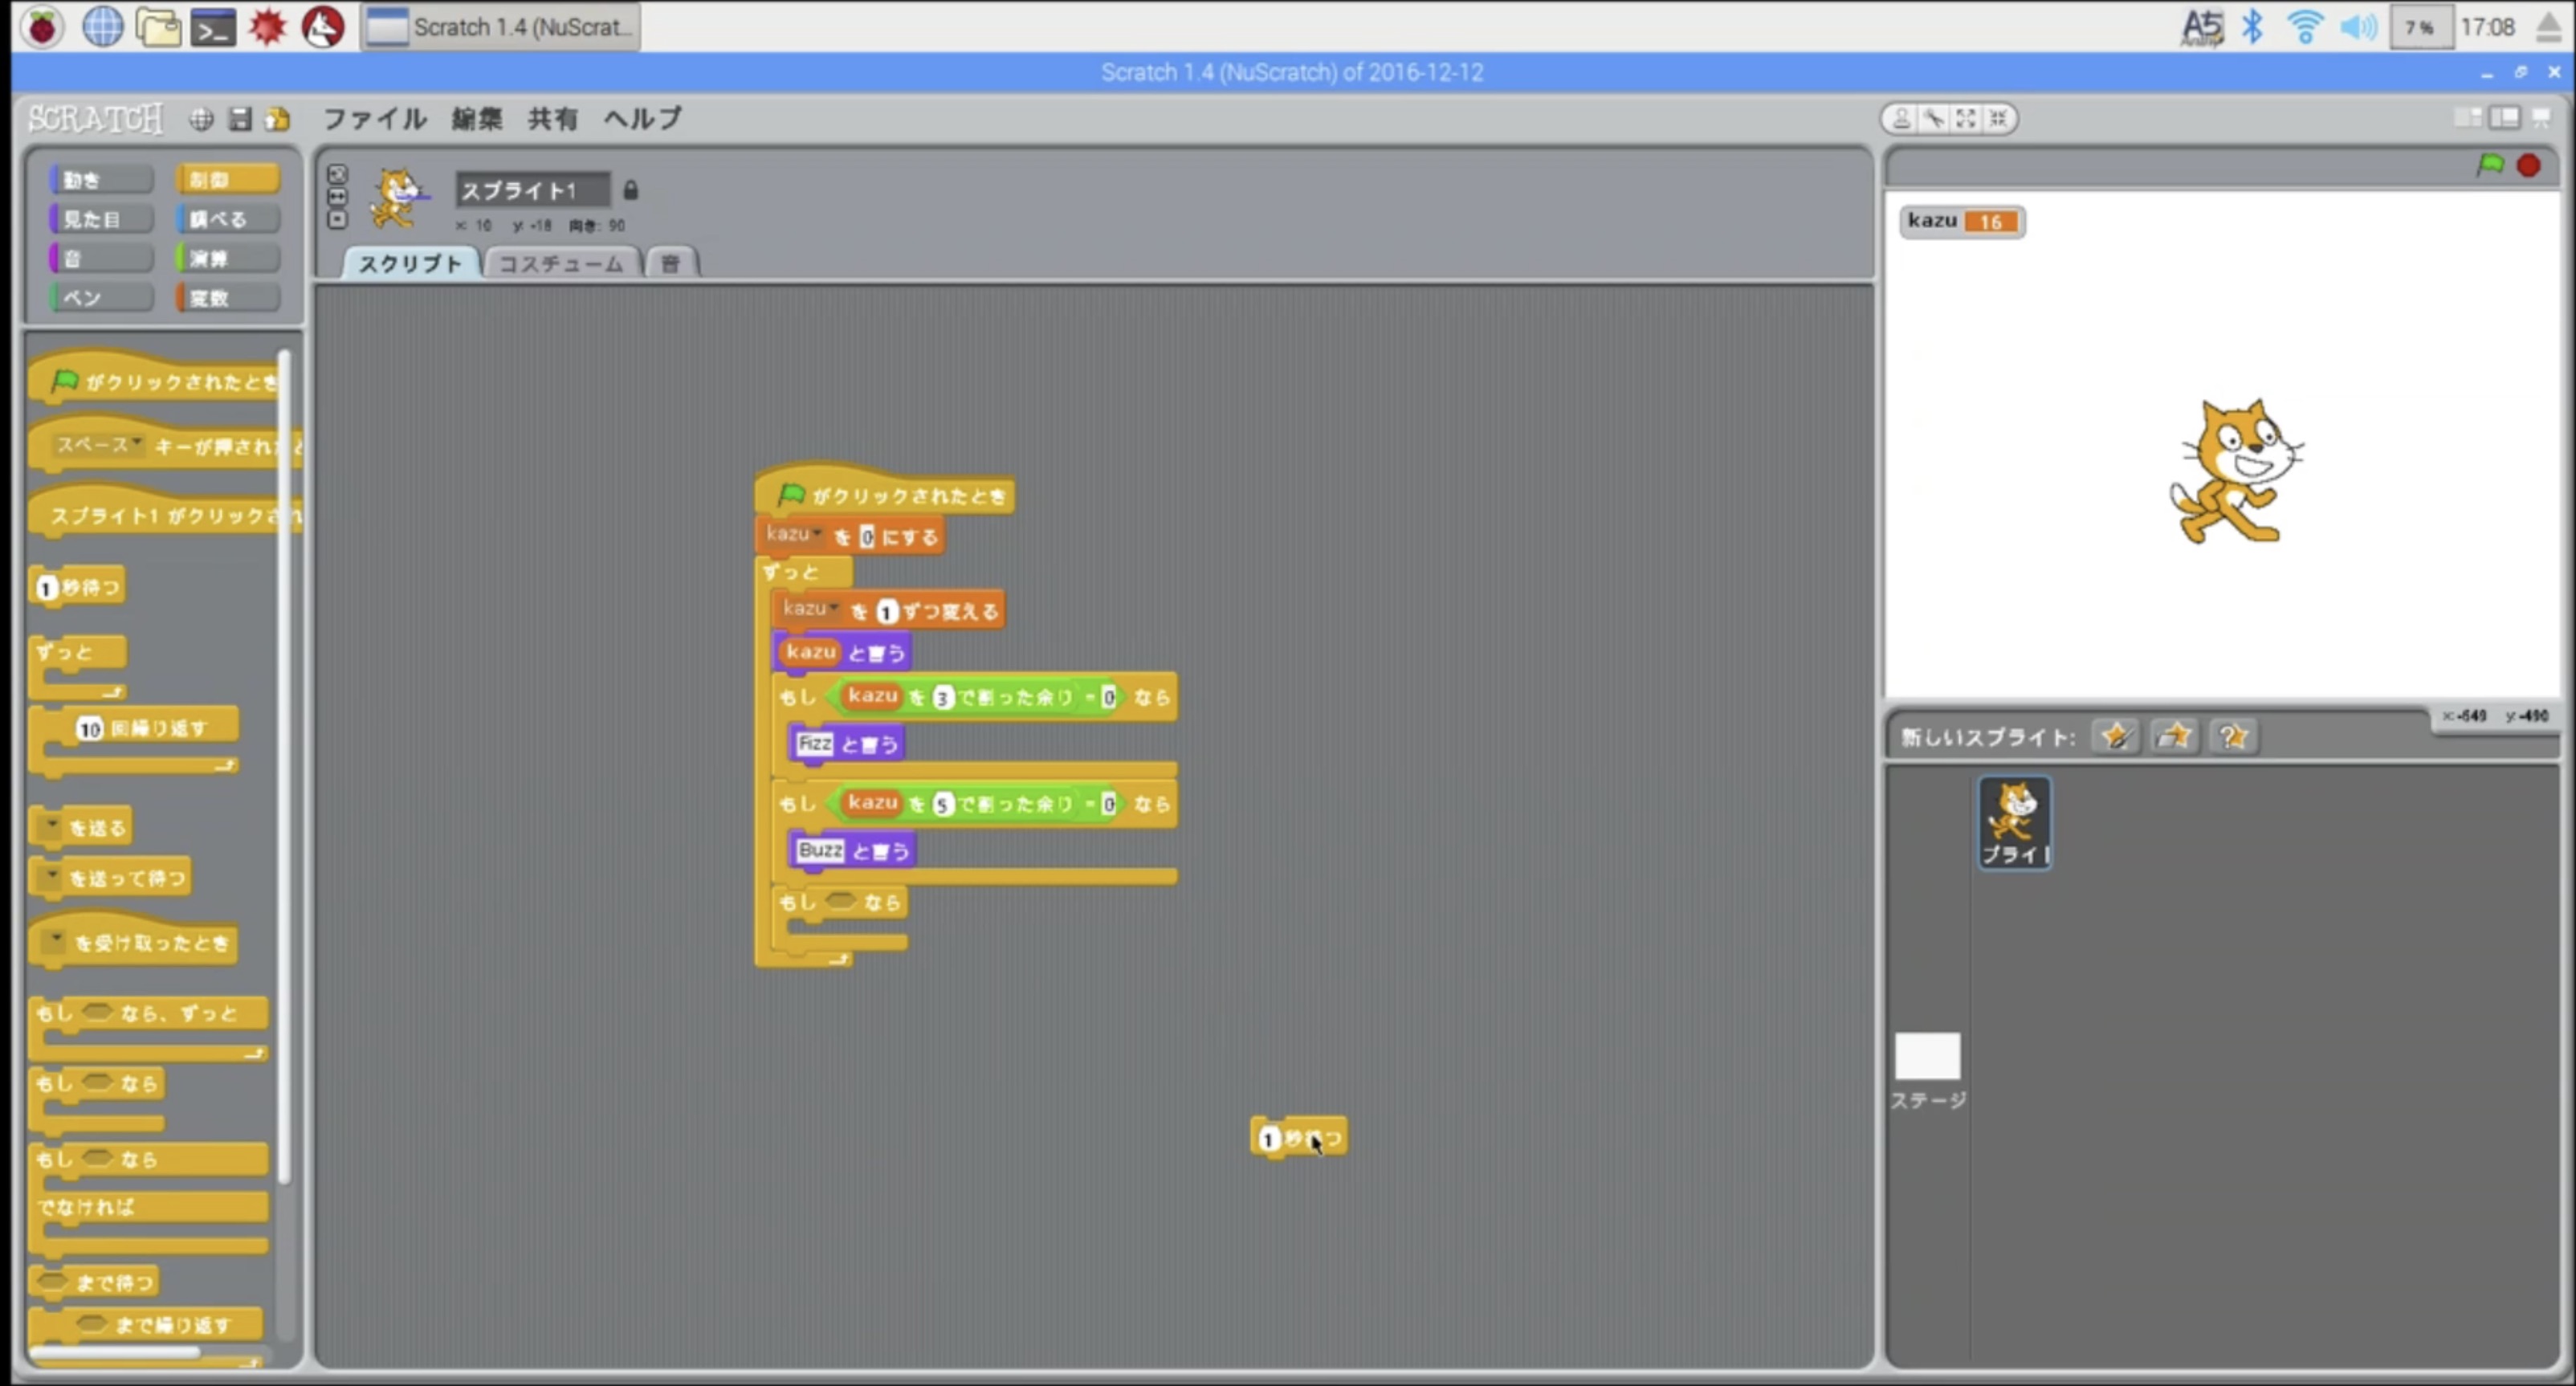Screen dimensions: 2576x1386
Task: Select the cat sprite thumbnail in sprite list
Action: 2014,822
